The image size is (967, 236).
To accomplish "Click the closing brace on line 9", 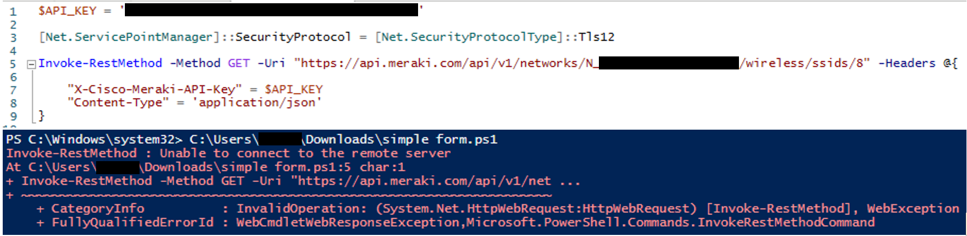I will point(41,116).
